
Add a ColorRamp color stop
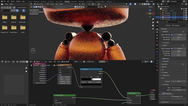[82, 77]
